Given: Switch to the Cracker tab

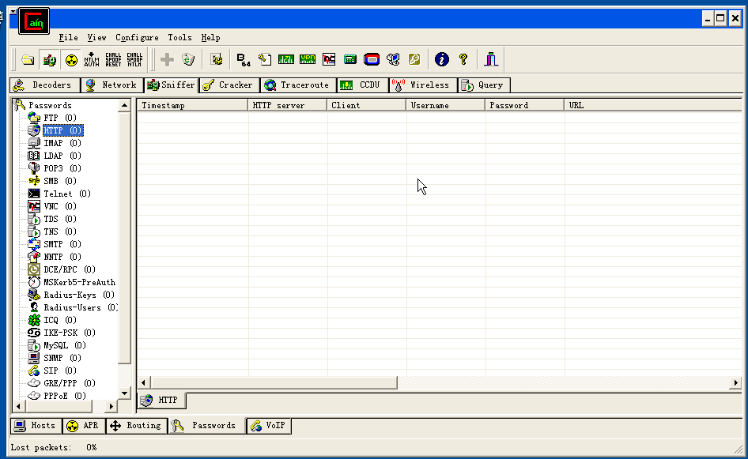Looking at the screenshot, I should [x=229, y=85].
